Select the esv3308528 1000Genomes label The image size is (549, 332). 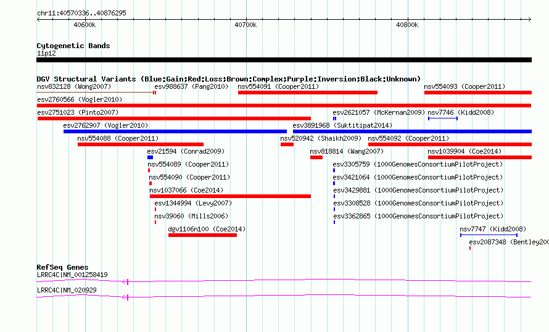pyautogui.click(x=418, y=203)
